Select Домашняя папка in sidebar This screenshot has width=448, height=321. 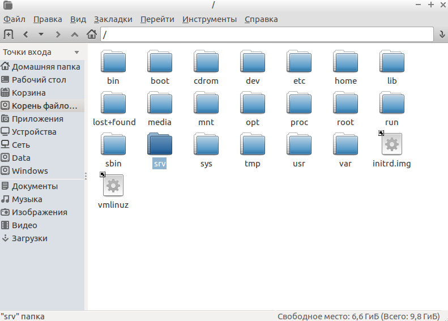point(42,67)
